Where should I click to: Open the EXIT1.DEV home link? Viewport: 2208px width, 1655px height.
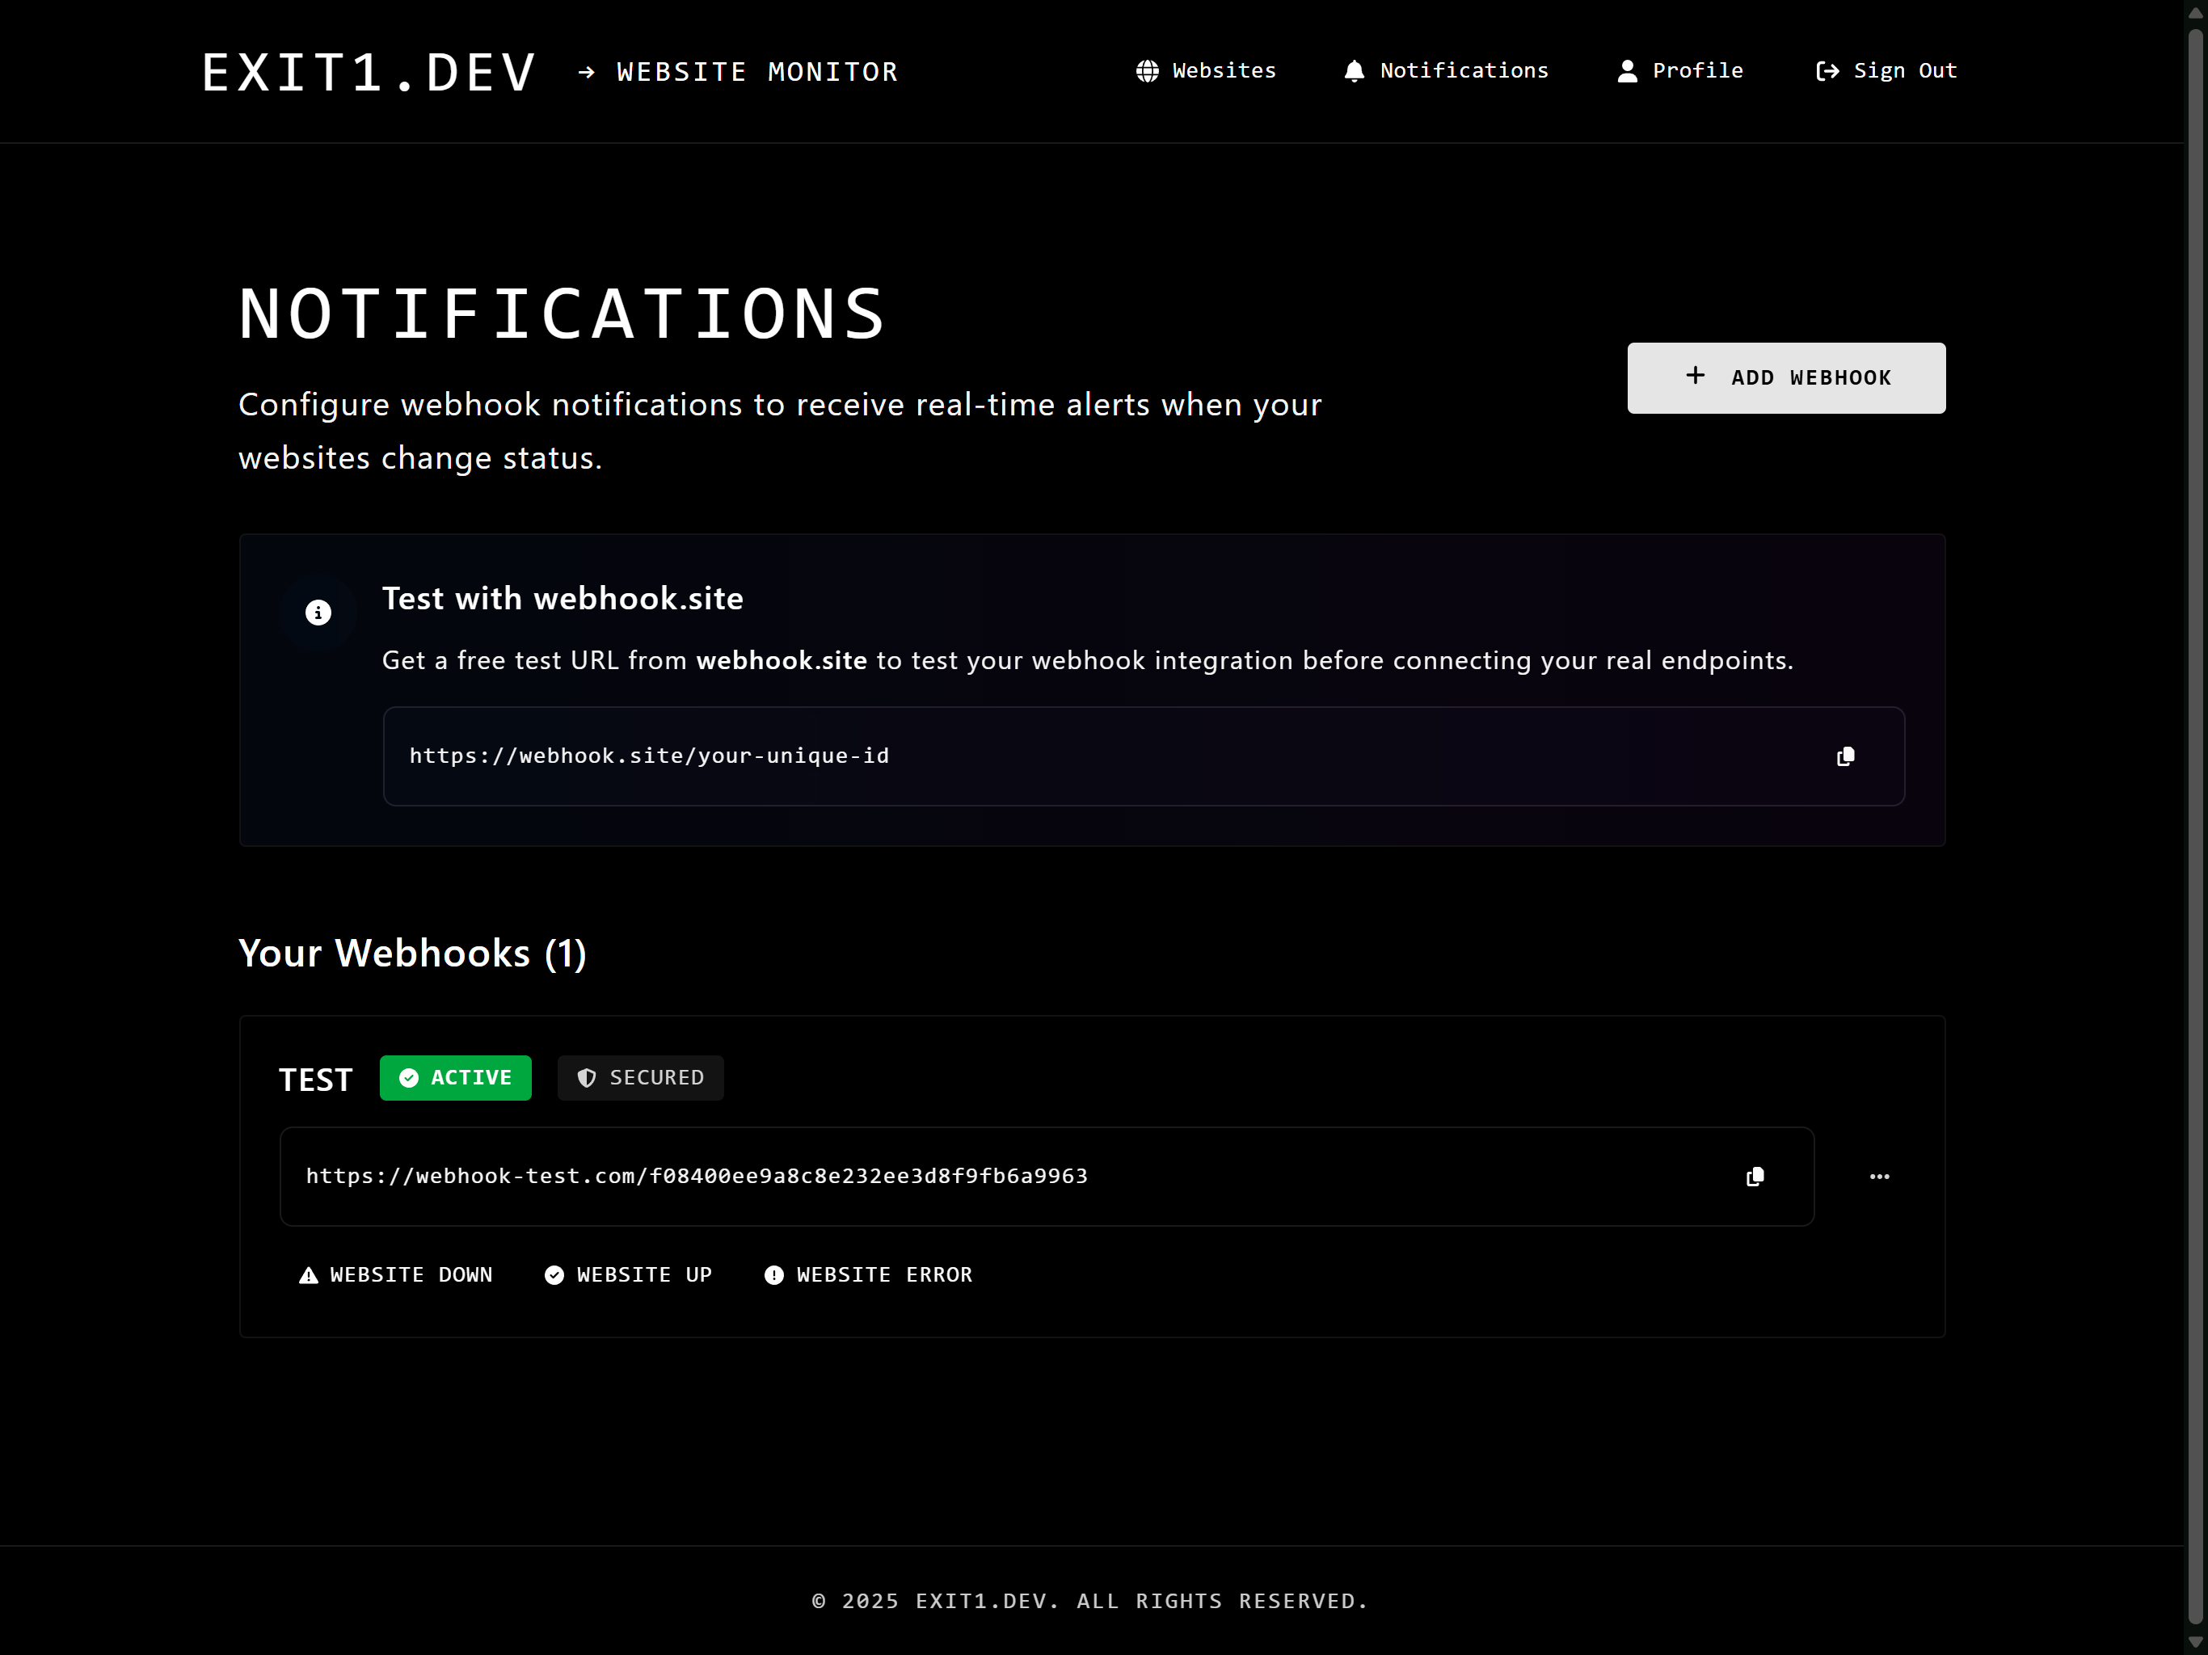click(369, 71)
